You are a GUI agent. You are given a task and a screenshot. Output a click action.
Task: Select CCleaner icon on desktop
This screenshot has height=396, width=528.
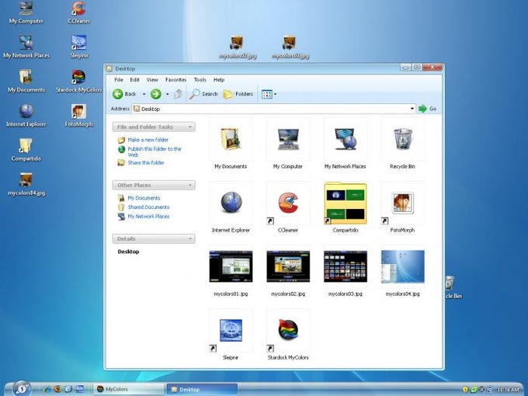point(78,12)
